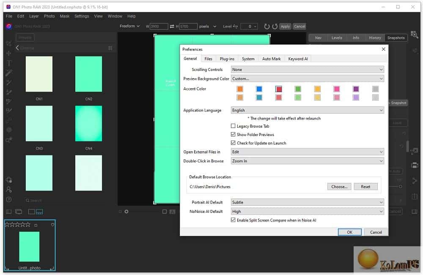423x275 pixels.
Task: Switch to the System preferences tab
Action: point(248,59)
